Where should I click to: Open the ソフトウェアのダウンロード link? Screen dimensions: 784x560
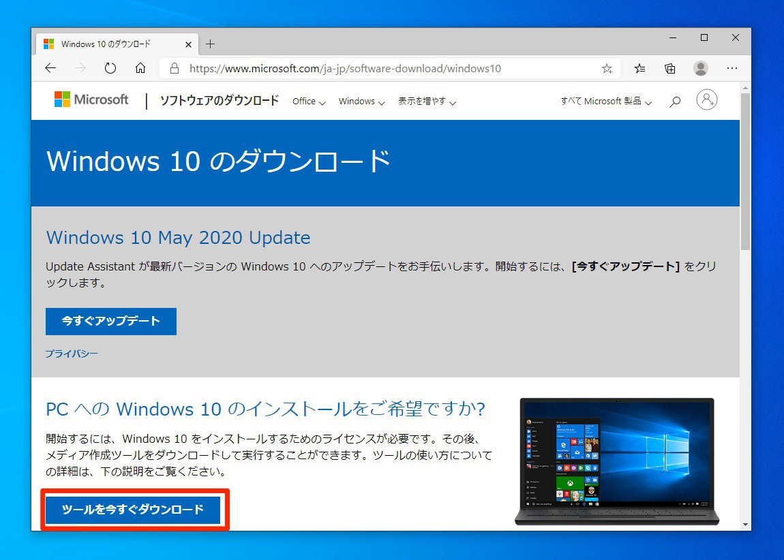219,100
